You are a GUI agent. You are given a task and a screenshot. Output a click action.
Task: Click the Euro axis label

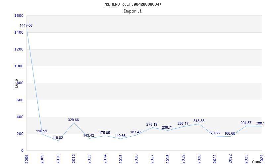pos(16,84)
